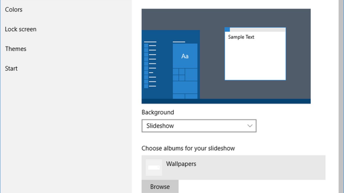Click the Aa tile in the preview
Image resolution: width=344 pixels, height=193 pixels.
185,56
